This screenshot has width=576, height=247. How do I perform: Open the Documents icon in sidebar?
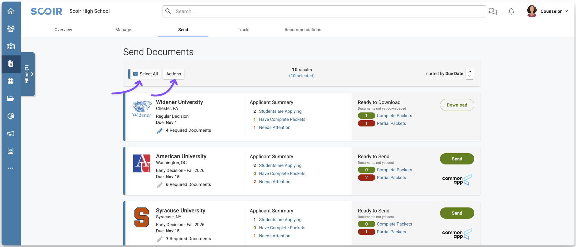coord(11,64)
